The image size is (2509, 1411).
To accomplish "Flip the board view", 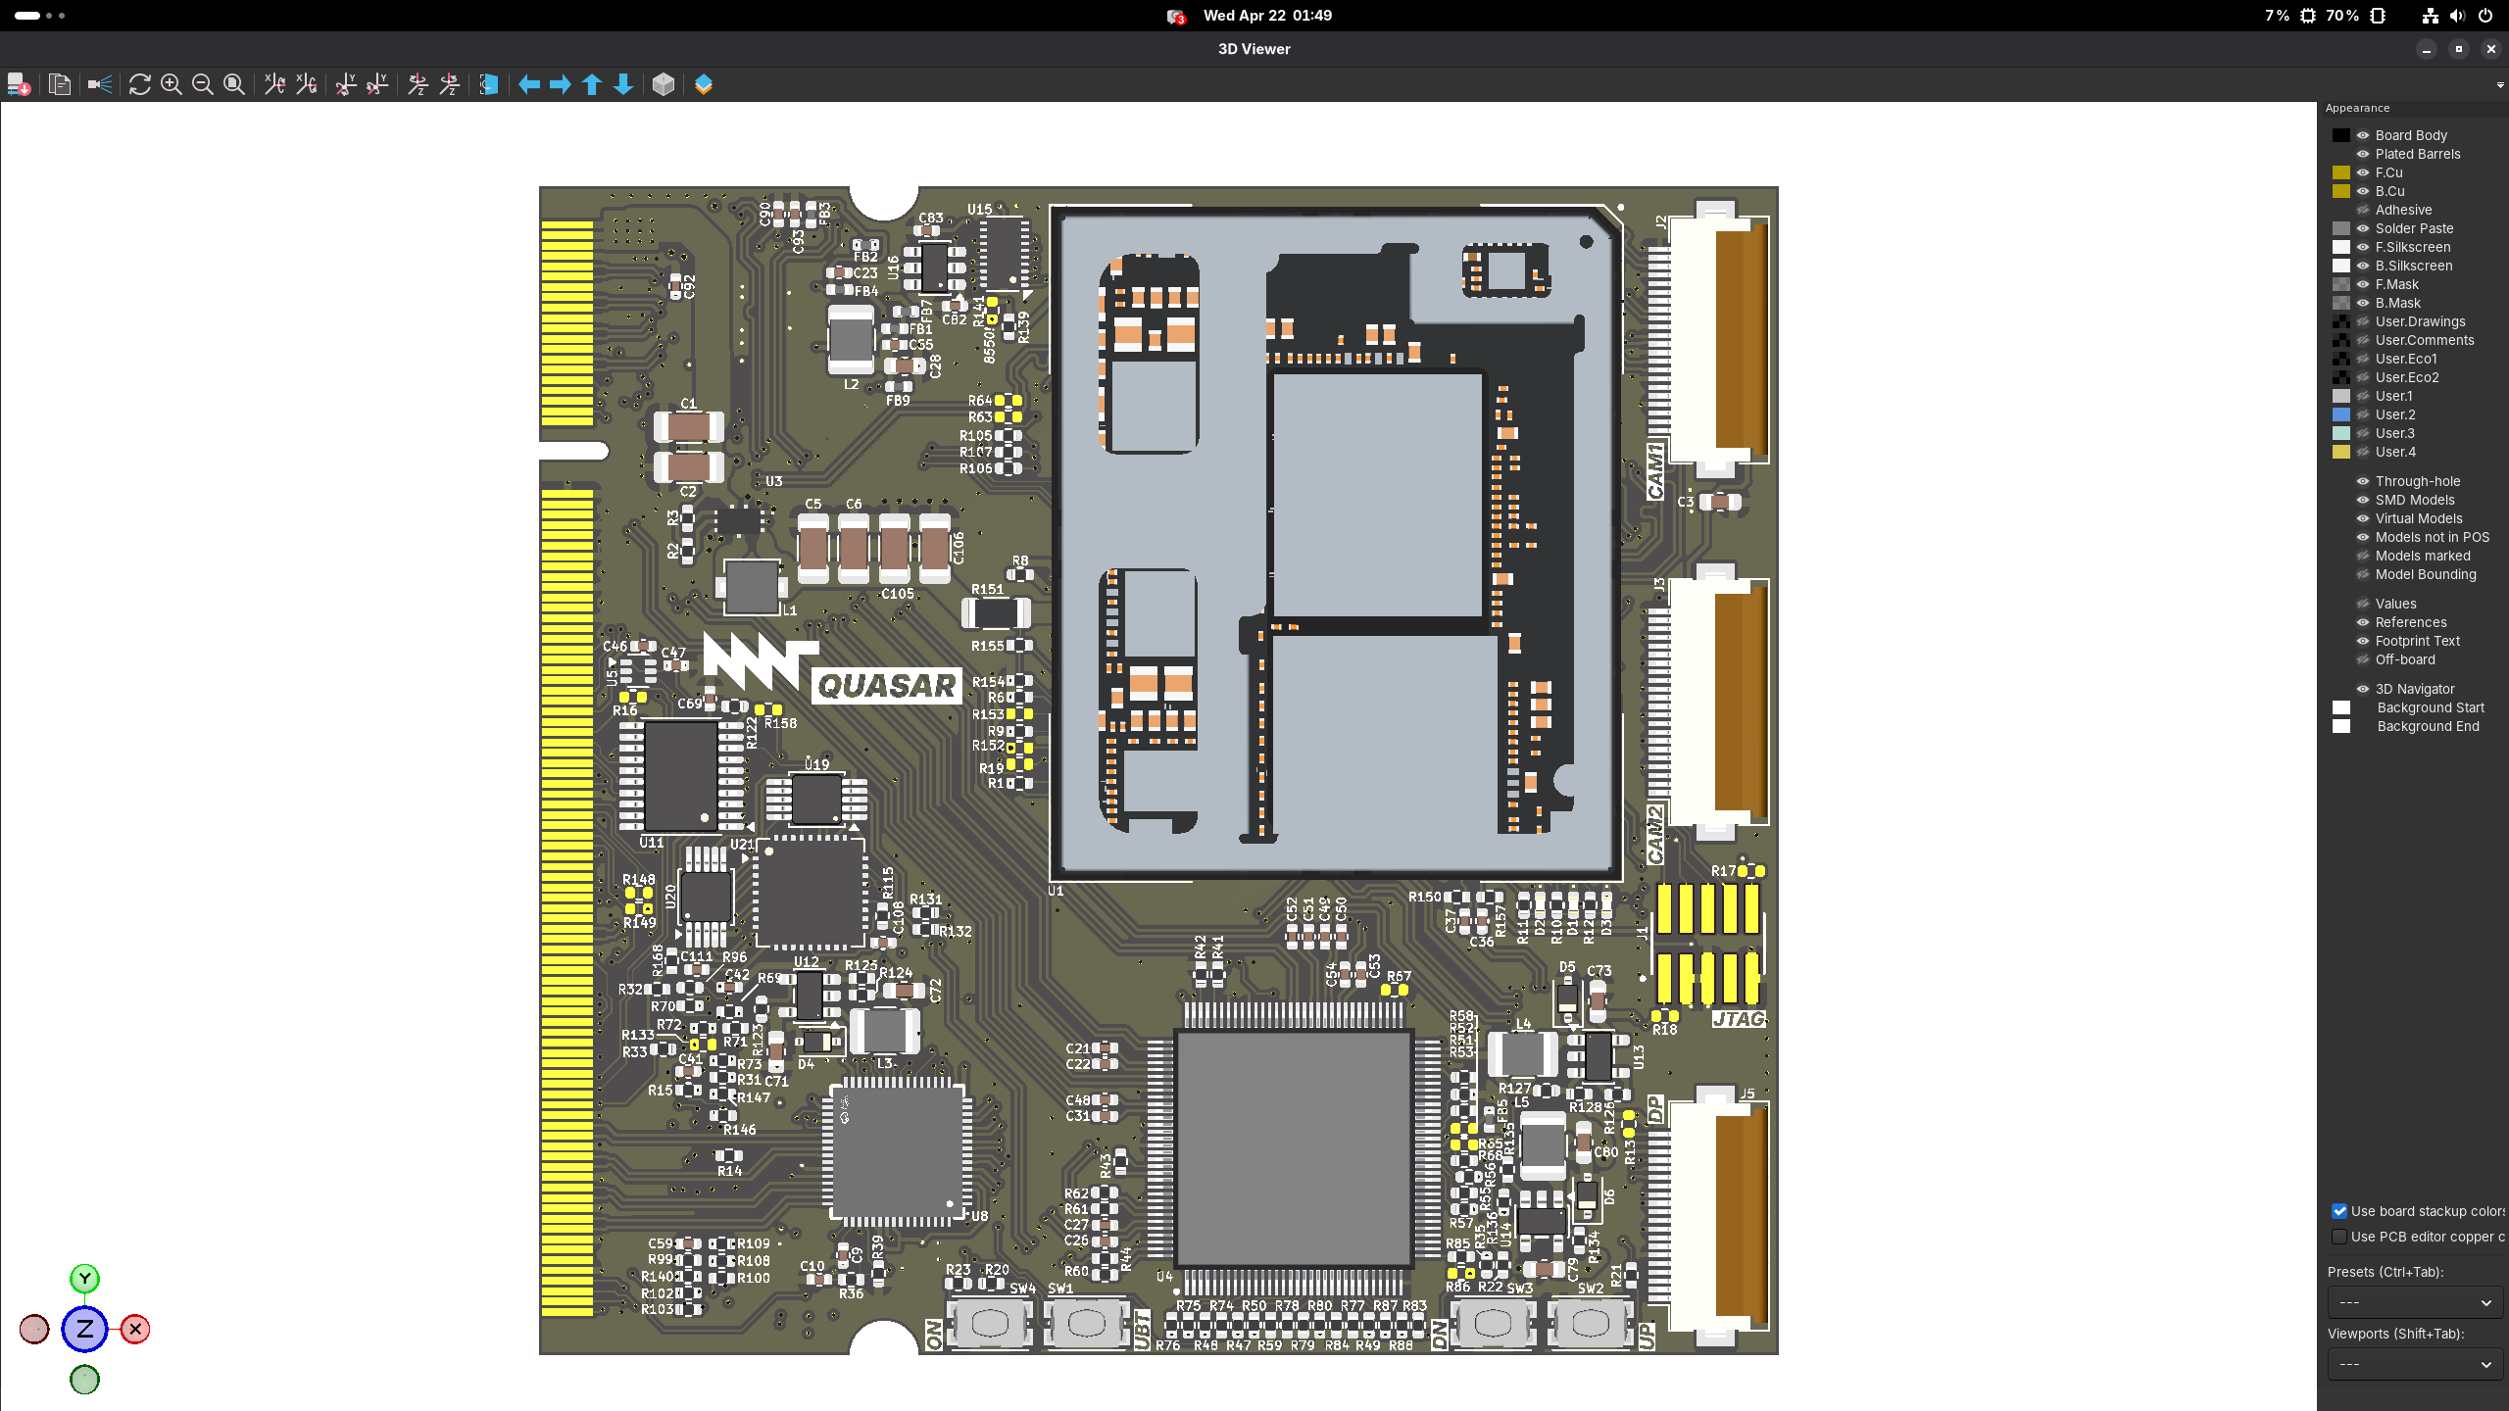I will [x=489, y=84].
